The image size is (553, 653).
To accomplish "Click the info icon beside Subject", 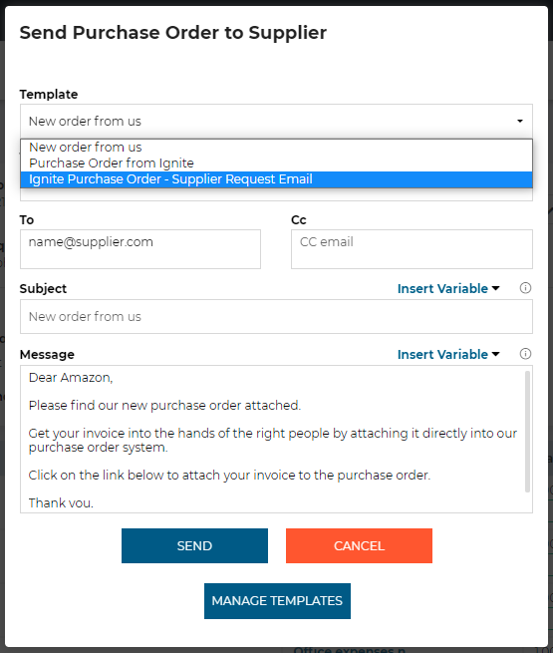I will click(x=525, y=288).
